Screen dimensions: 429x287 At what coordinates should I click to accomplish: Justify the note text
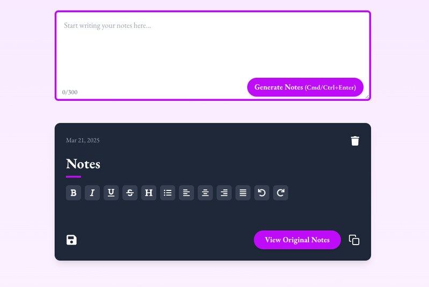pos(243,193)
